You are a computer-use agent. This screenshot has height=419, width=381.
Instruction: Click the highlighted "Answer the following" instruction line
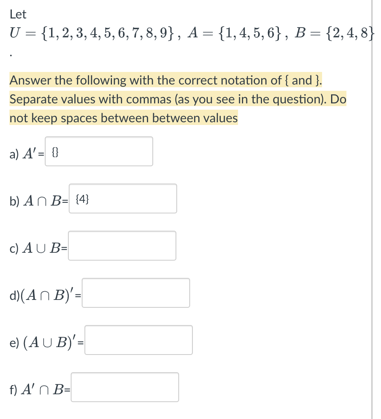tap(166, 81)
